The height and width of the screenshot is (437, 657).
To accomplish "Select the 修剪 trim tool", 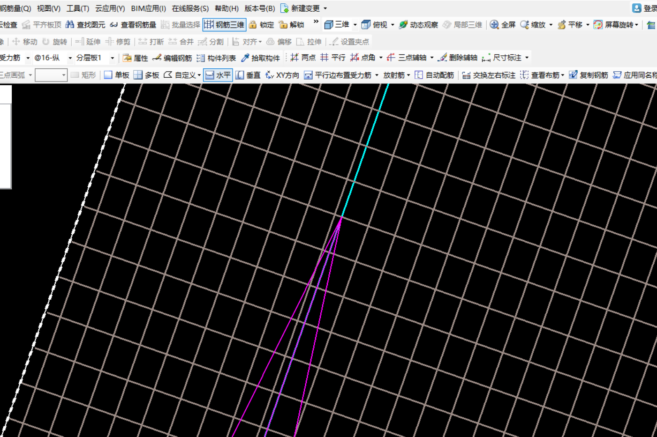I will [118, 42].
